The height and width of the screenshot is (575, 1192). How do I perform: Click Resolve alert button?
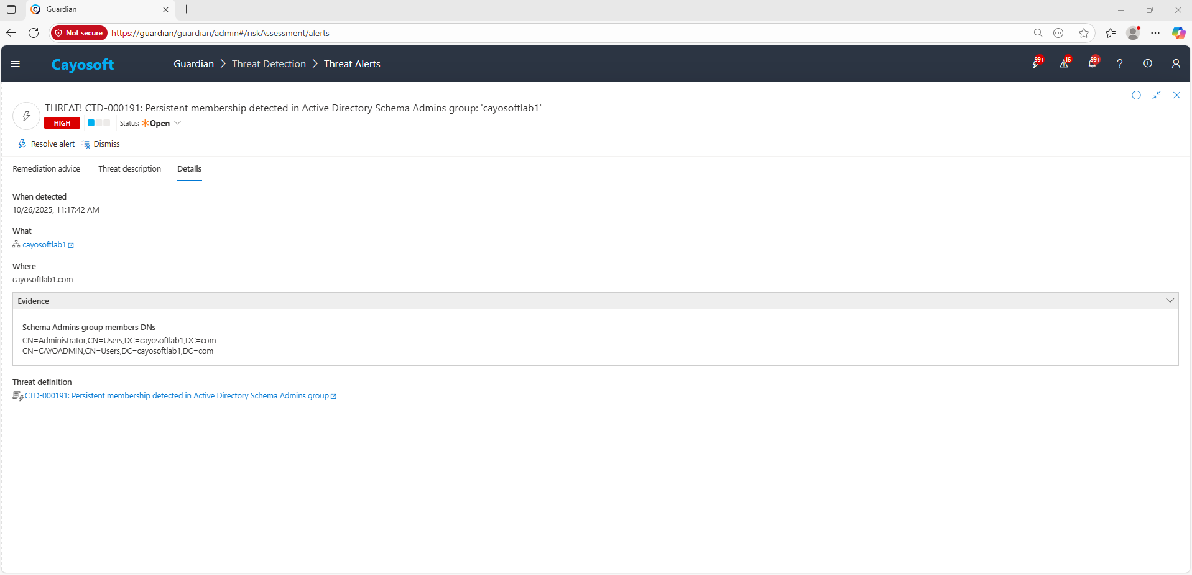click(47, 144)
